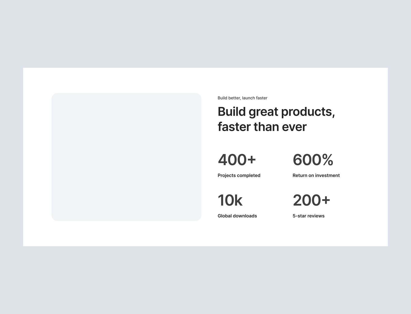Click the "Return on investment" label
The image size is (411, 314).
point(316,175)
